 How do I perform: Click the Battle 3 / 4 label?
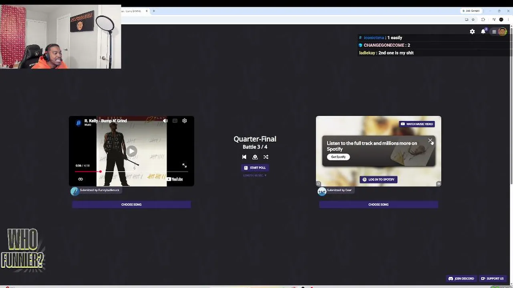click(255, 147)
